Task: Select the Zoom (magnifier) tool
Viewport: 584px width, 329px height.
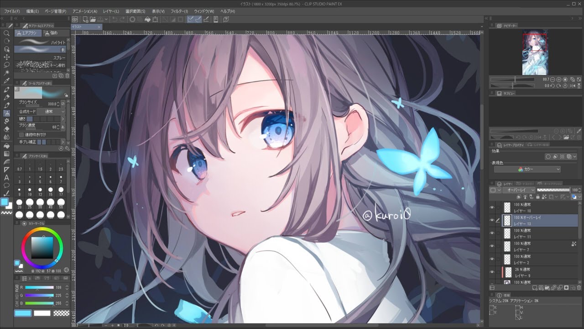Action: pyautogui.click(x=7, y=33)
